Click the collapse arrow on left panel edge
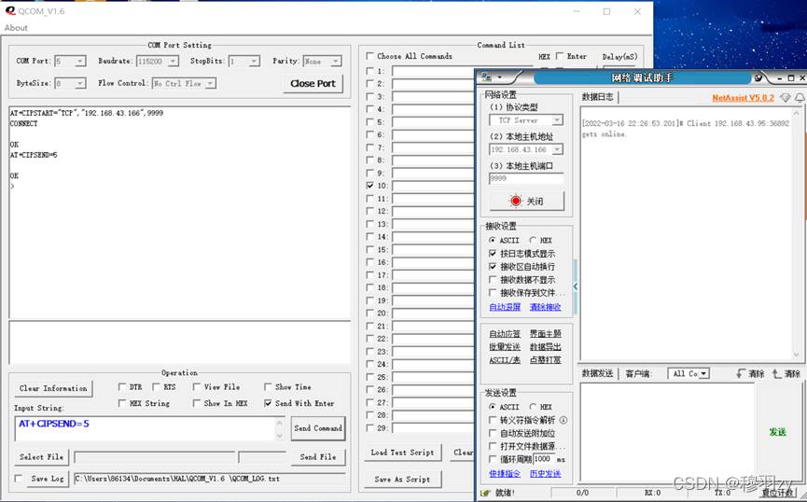807x502 pixels. 575,286
